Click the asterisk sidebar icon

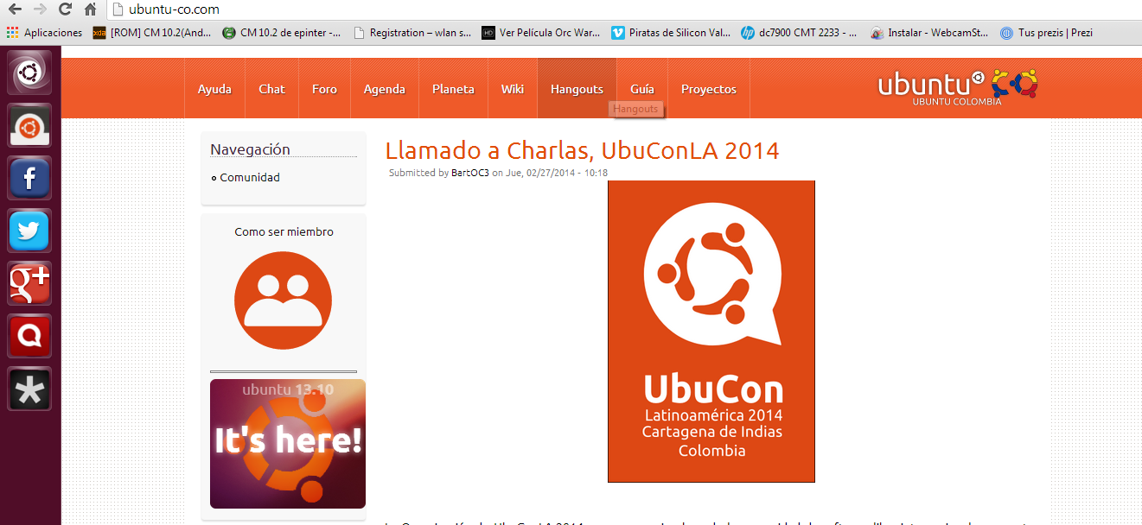point(29,389)
